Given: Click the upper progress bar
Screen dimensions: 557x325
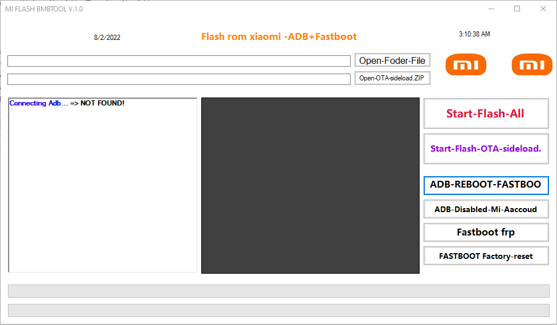Looking at the screenshot, I should [x=278, y=291].
